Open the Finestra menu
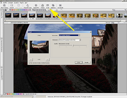Image resolution: width=127 pixels, height=98 pixels. (22, 3)
